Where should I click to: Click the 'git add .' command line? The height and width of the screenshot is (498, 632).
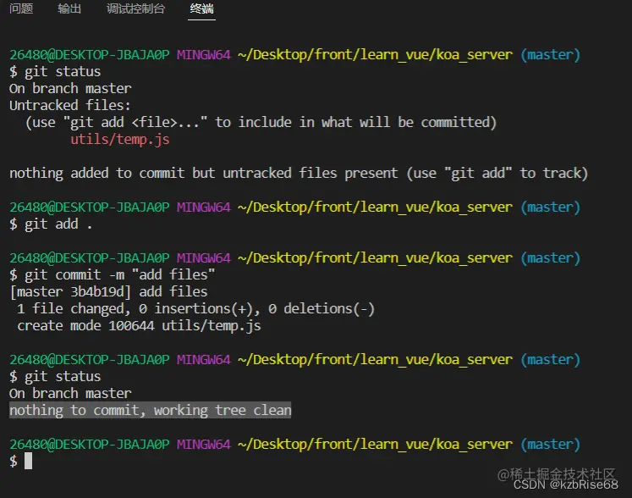[x=52, y=224]
